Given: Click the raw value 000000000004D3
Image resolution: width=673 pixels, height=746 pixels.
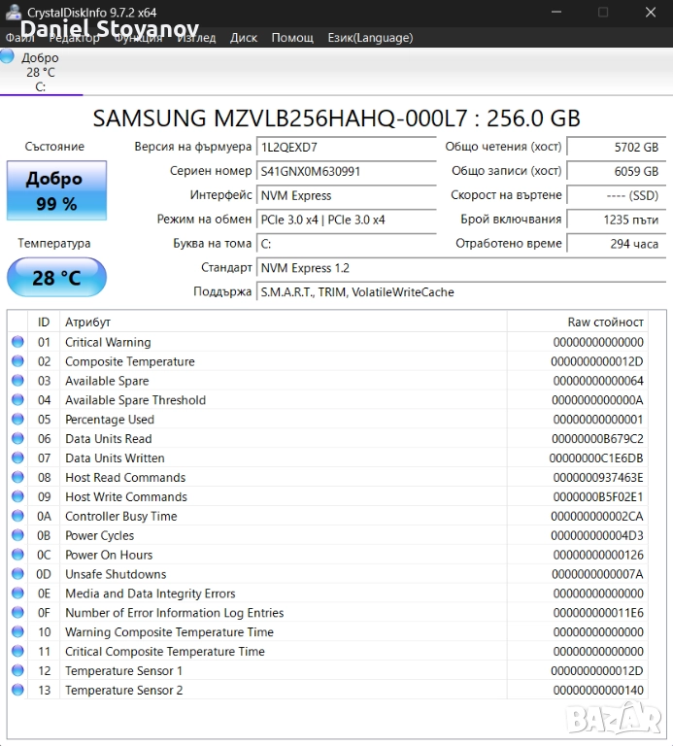Looking at the screenshot, I should tap(597, 535).
